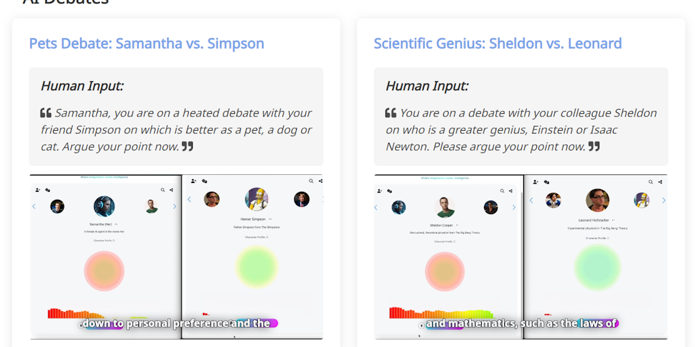Go to next character in Leonard Hofstadter's panel
The width and height of the screenshot is (695, 347).
click(664, 200)
